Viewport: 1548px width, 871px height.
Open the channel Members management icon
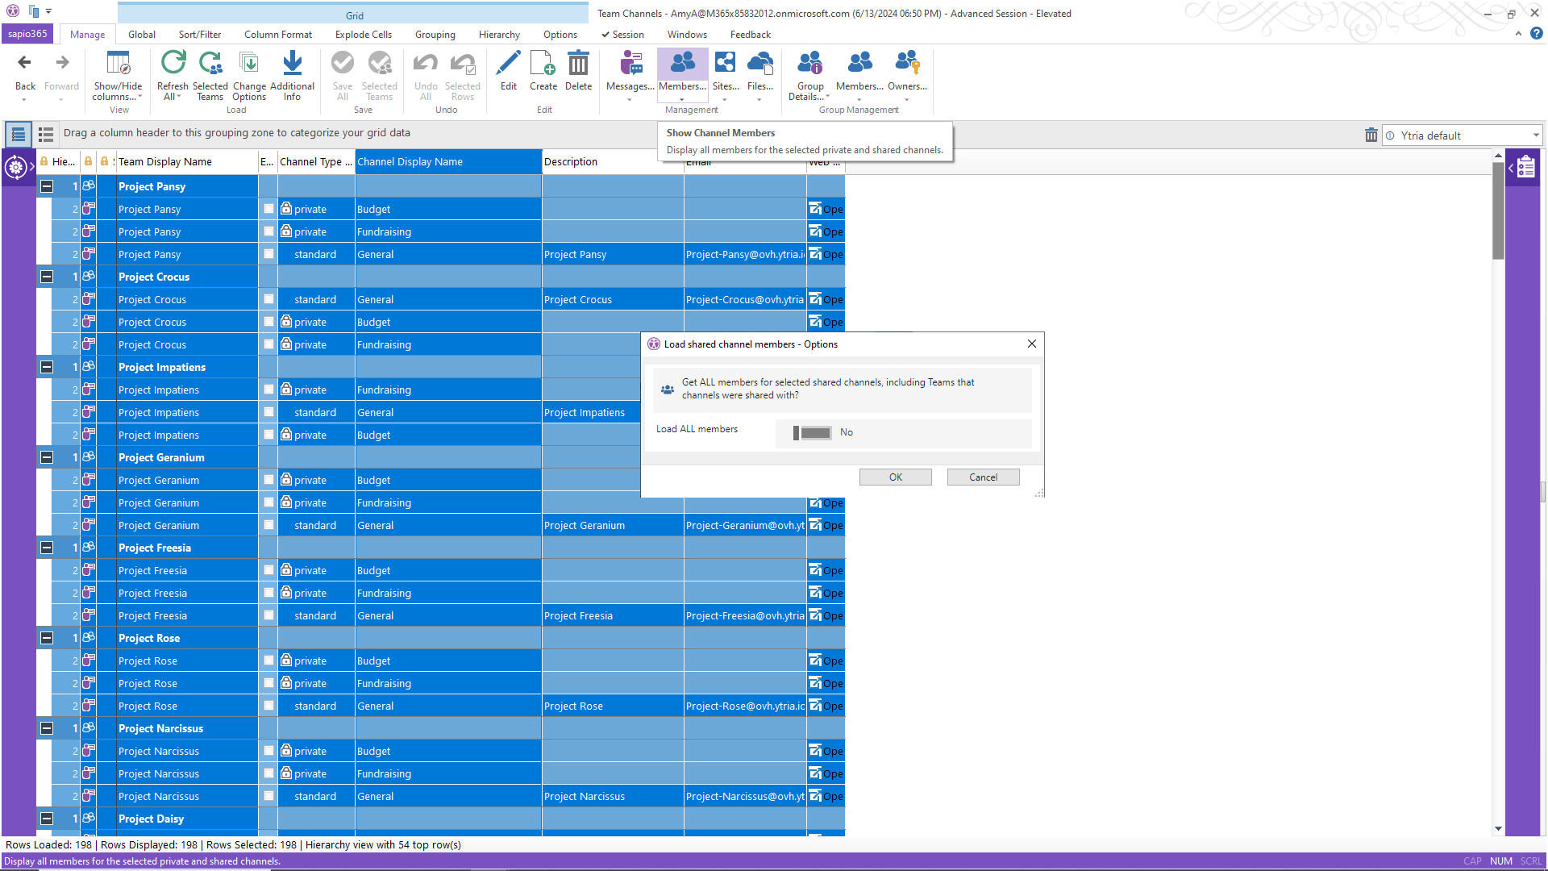pos(683,63)
